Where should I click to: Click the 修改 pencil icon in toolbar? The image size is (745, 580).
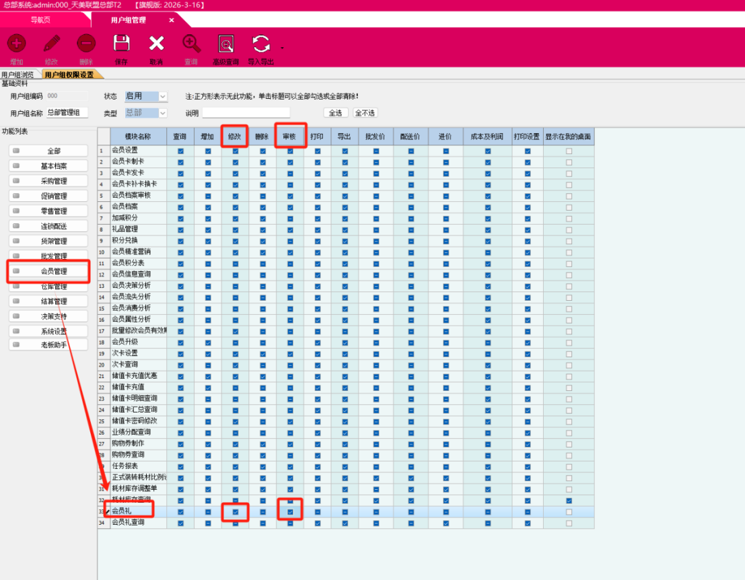pyautogui.click(x=51, y=44)
